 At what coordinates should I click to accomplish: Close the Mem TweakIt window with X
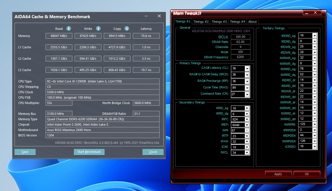click(x=315, y=13)
